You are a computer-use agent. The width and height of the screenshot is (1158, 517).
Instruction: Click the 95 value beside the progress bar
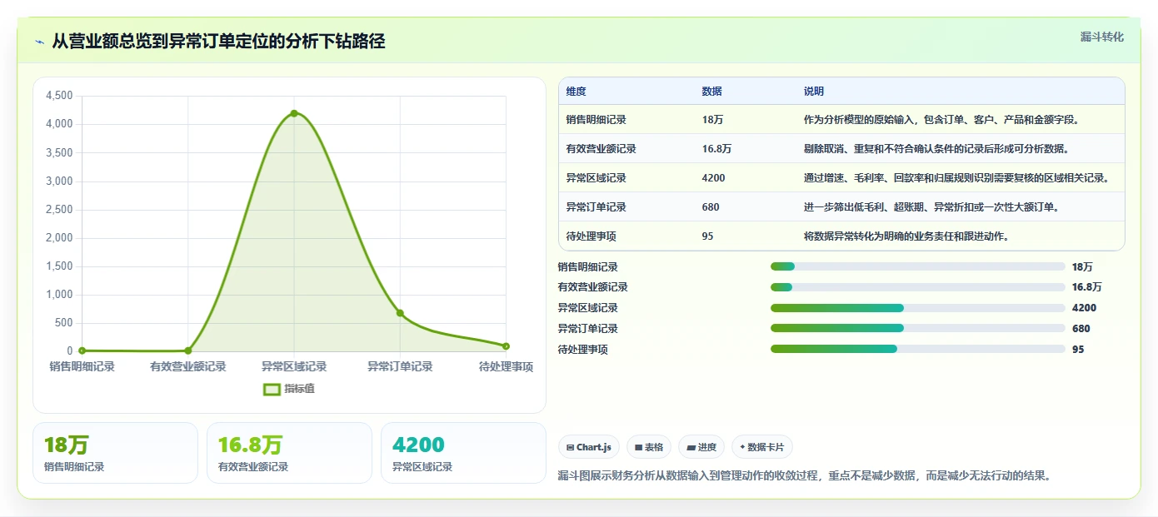pos(1078,350)
